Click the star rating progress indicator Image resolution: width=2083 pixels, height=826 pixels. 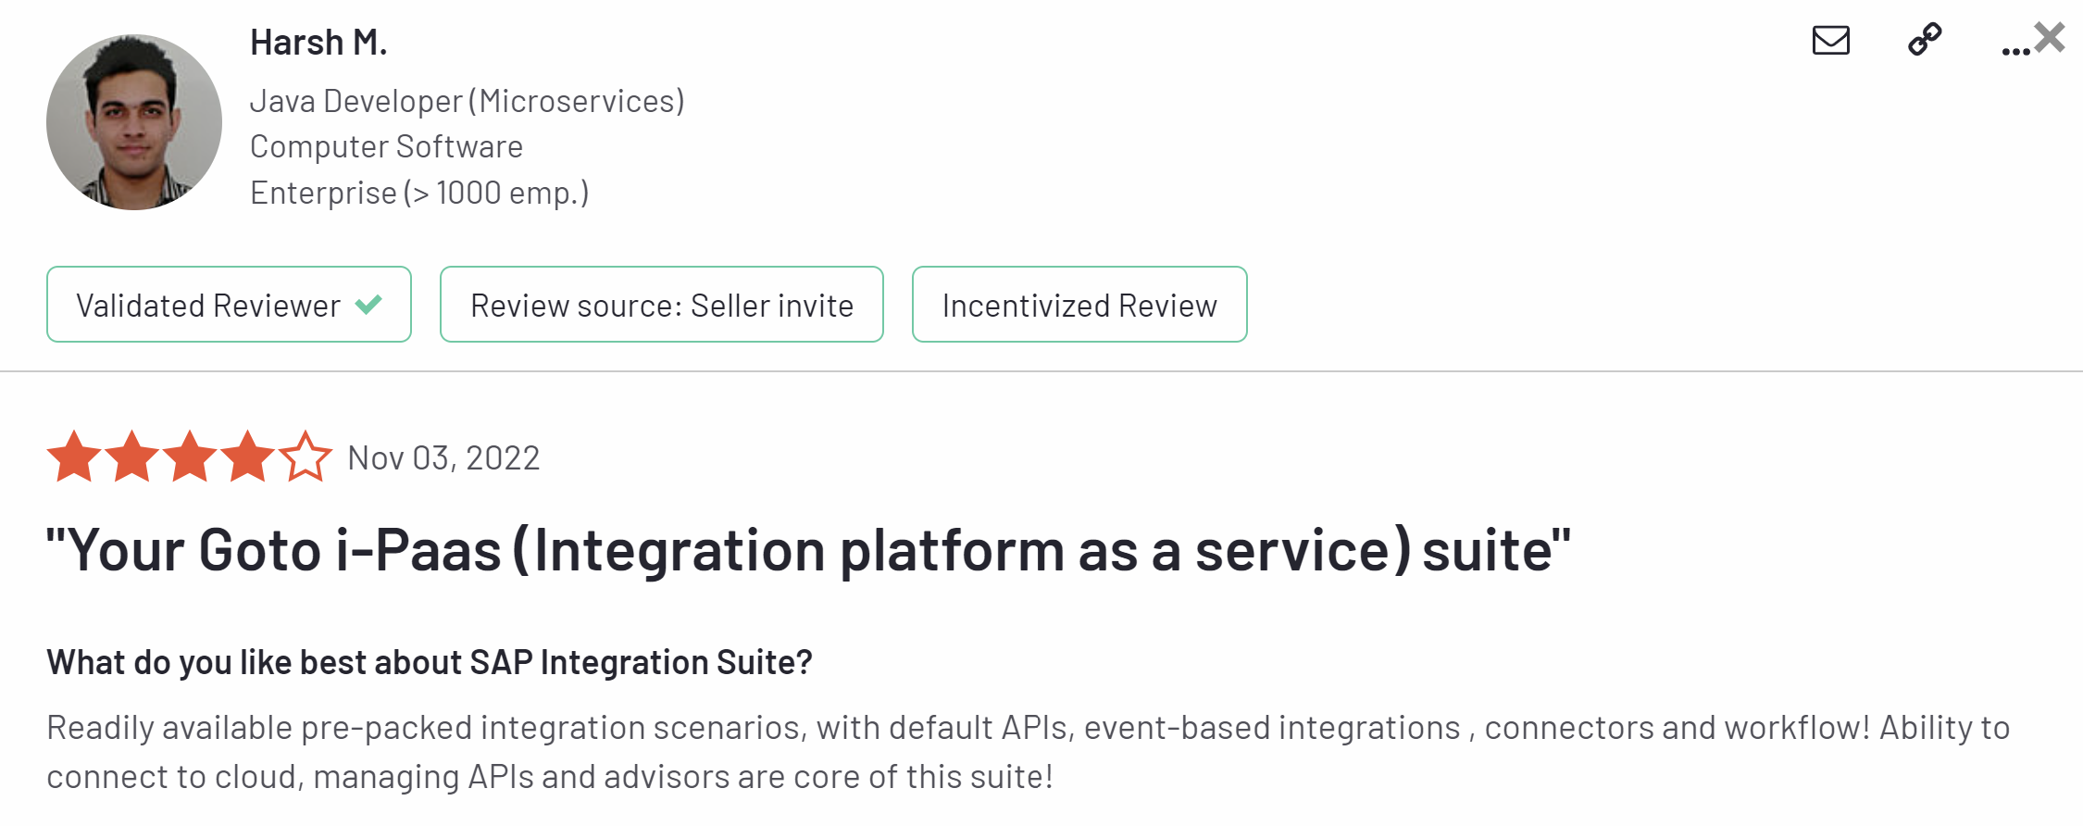pyautogui.click(x=188, y=457)
